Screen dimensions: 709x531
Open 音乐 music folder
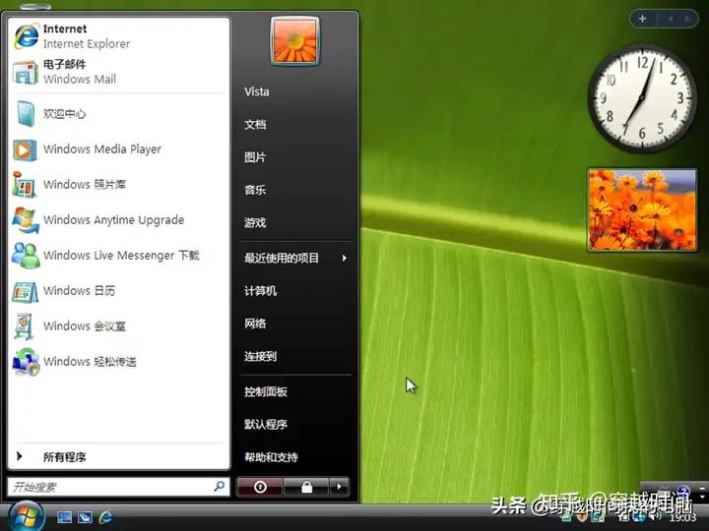click(x=255, y=190)
